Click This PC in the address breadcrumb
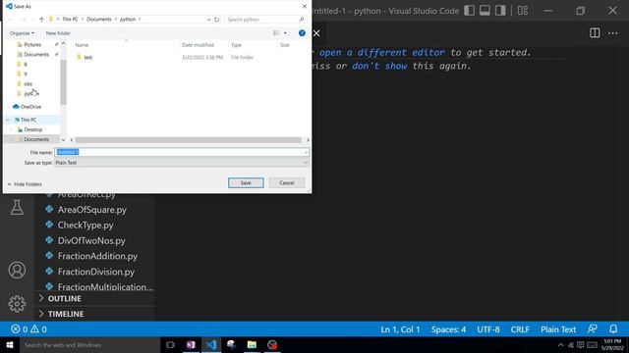The image size is (629, 353). pyautogui.click(x=70, y=20)
